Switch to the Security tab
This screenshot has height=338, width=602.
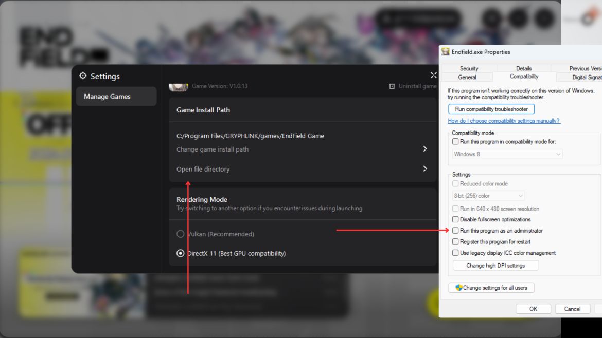[469, 68]
